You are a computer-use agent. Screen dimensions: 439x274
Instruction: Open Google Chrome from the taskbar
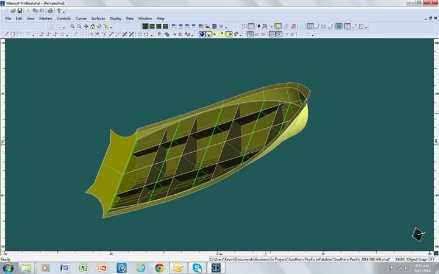(160, 268)
